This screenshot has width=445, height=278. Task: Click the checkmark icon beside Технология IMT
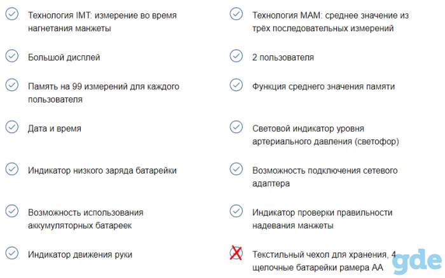12,14
